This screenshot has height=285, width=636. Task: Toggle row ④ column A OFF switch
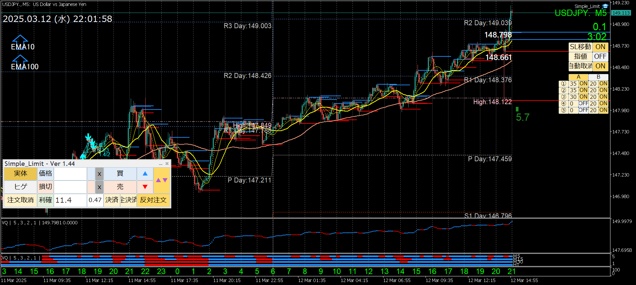583,104
